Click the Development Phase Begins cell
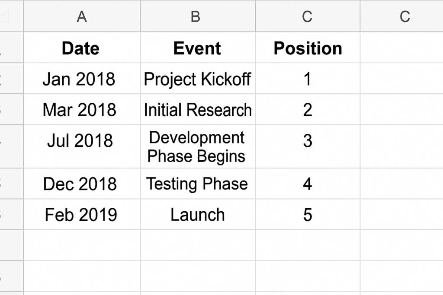Screen dimensions: 443x295 (x=196, y=147)
